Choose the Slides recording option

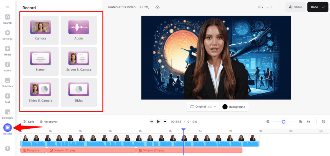tap(79, 92)
